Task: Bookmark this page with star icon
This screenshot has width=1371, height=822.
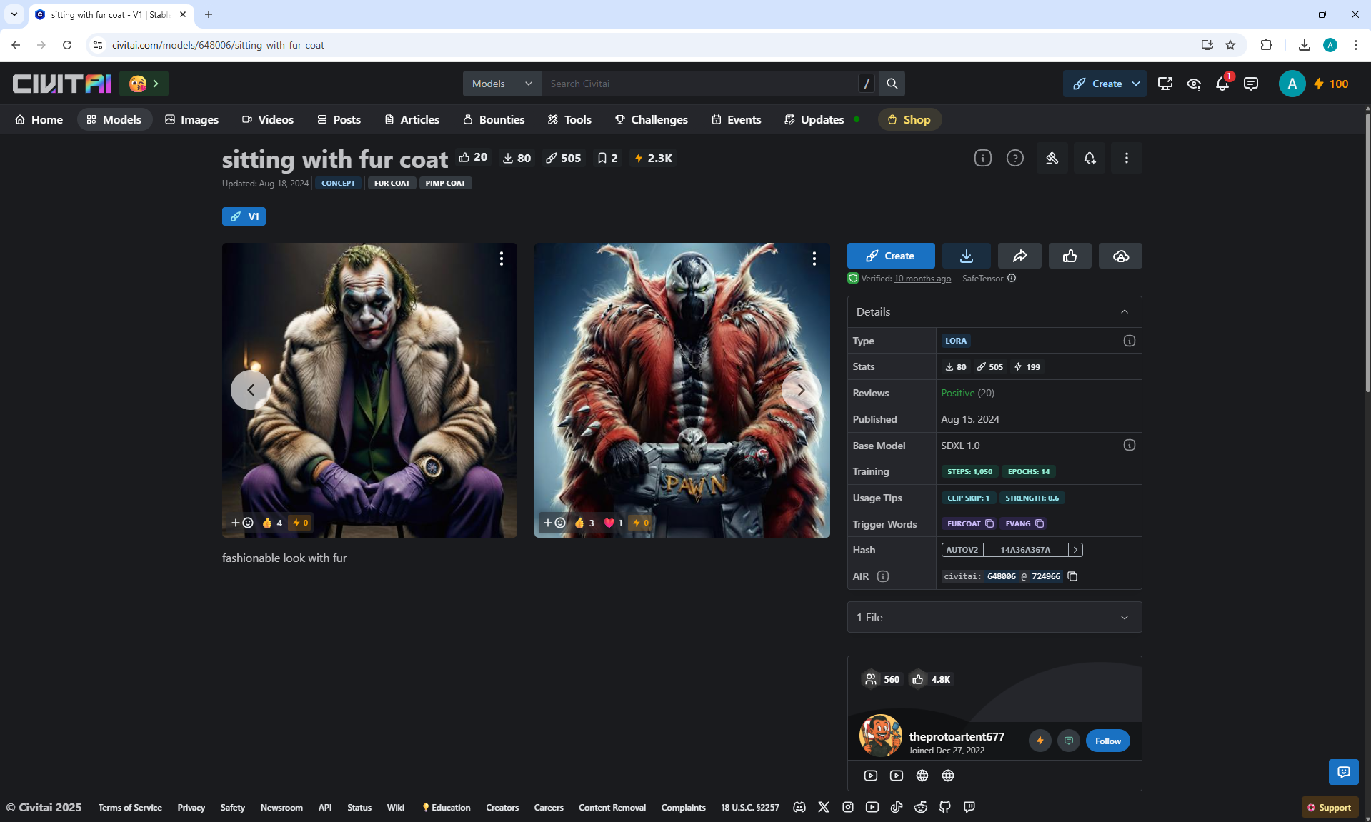Action: [1230, 45]
